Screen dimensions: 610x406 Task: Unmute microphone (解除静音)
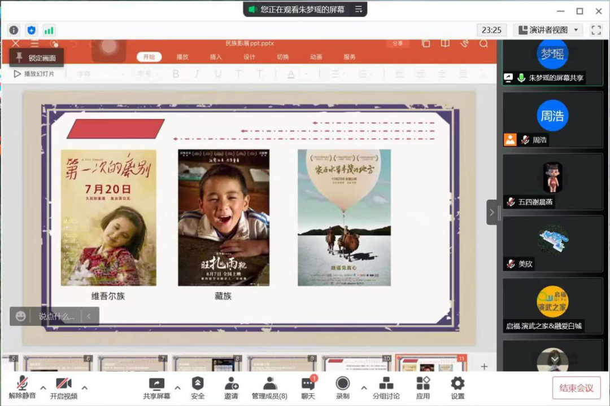(23, 388)
